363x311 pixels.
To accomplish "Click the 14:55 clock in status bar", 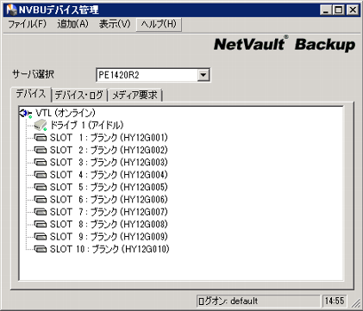I will coord(335,302).
